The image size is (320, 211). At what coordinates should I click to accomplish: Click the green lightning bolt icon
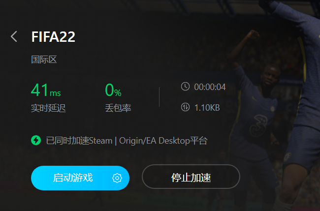(36, 140)
